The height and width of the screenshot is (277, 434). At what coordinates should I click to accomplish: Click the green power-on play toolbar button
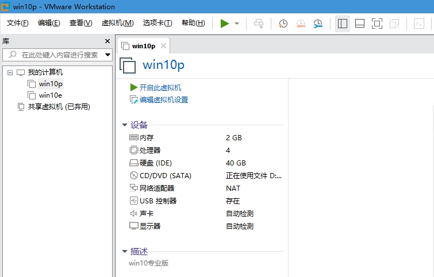(x=225, y=24)
